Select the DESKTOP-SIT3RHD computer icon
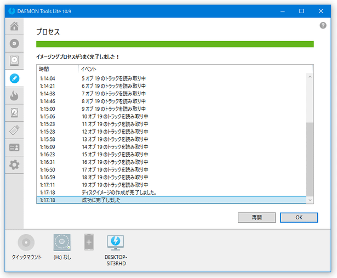 (x=116, y=242)
